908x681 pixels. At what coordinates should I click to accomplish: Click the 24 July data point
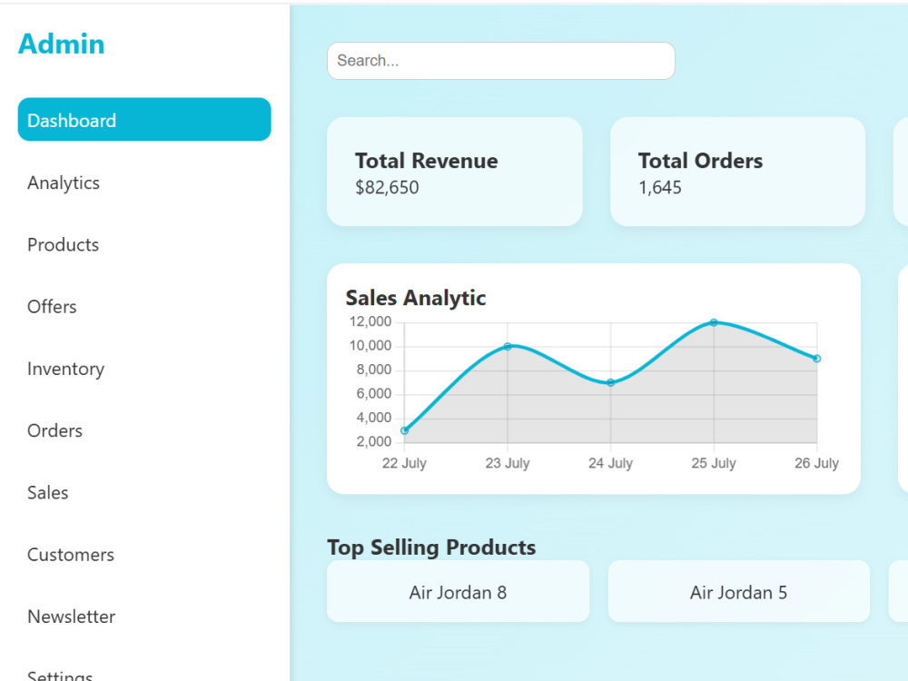click(610, 383)
